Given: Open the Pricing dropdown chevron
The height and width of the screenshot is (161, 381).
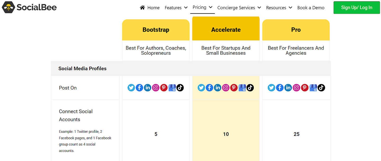Looking at the screenshot, I should pyautogui.click(x=211, y=7).
